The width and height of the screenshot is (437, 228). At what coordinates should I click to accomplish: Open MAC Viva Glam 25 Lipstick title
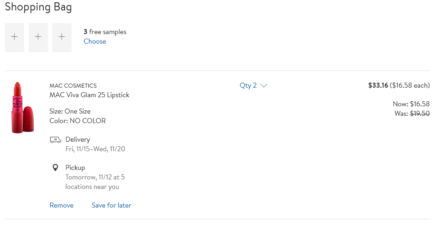(x=89, y=95)
